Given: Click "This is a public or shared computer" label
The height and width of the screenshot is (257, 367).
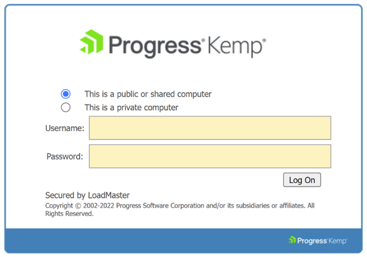Looking at the screenshot, I should (148, 94).
